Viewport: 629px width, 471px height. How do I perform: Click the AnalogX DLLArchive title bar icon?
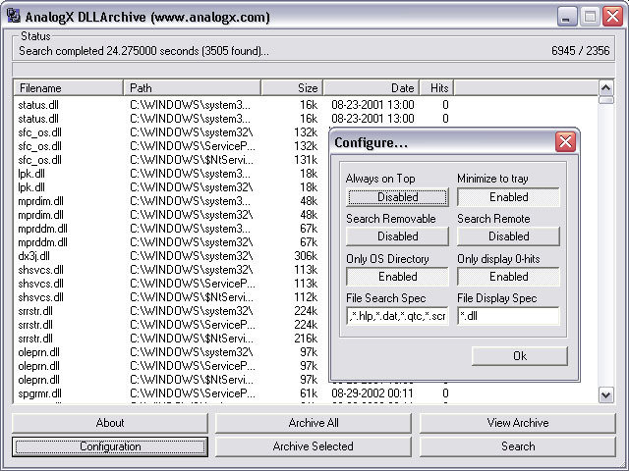[x=14, y=17]
